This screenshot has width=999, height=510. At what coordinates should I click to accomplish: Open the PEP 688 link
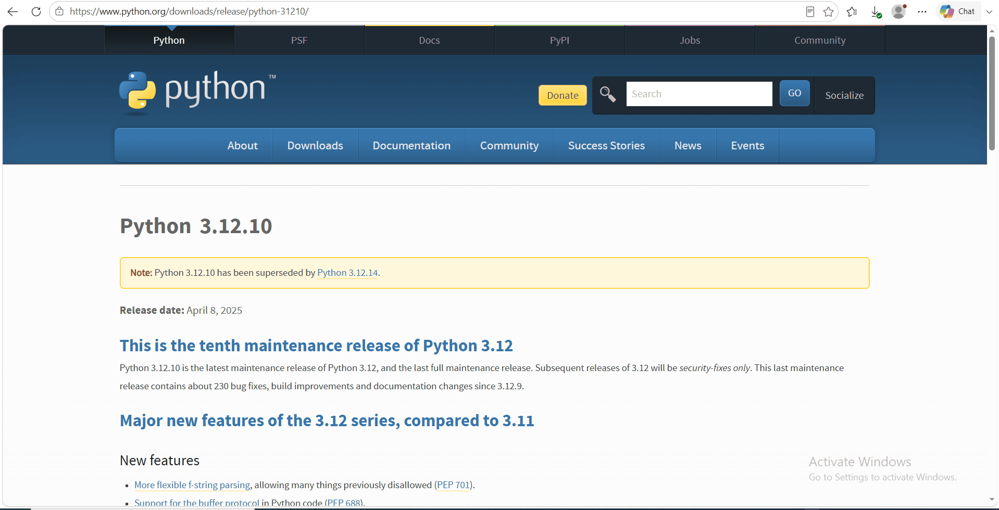coord(344,503)
